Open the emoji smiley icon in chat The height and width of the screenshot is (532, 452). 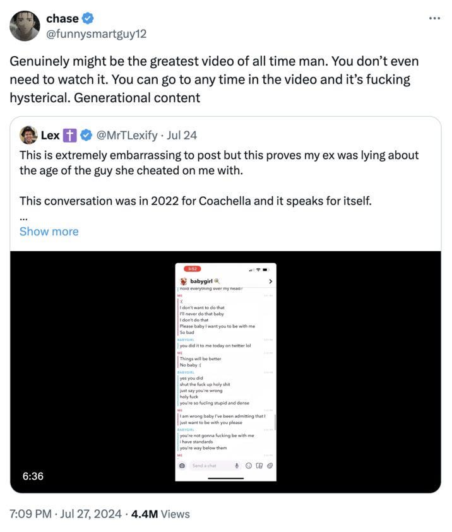pos(249,466)
